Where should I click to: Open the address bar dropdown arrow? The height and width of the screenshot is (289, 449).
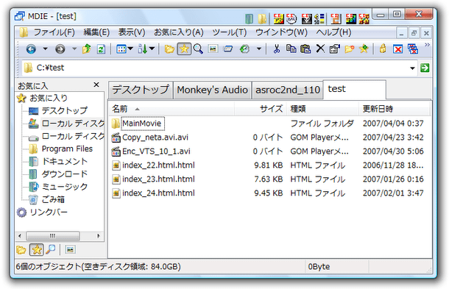(x=412, y=68)
